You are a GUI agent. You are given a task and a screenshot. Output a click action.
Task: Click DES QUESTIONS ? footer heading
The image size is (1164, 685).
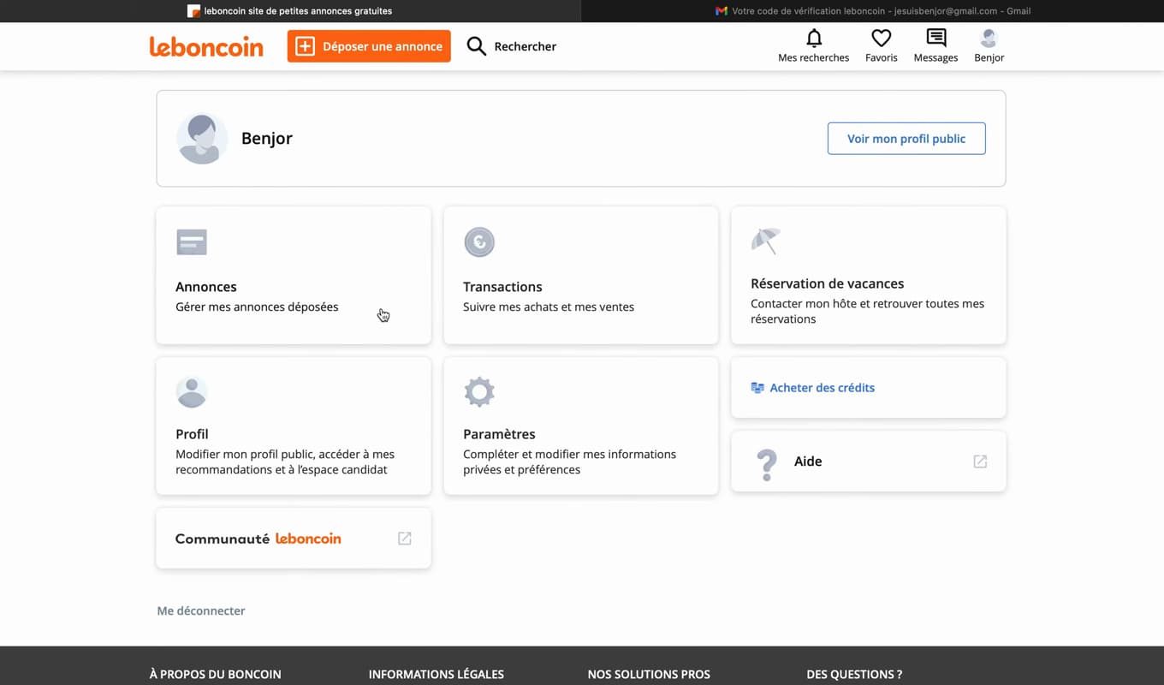click(x=854, y=675)
